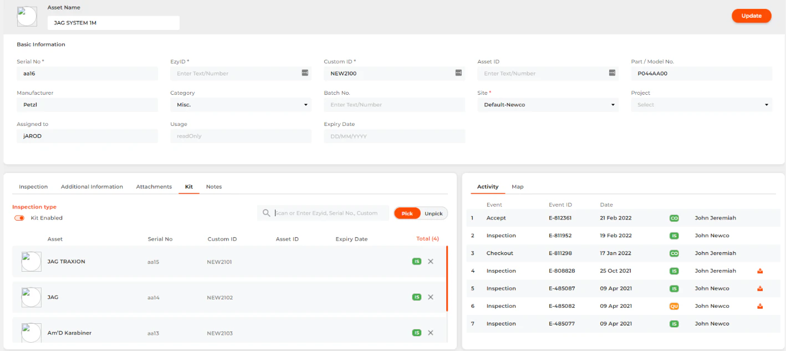The image size is (786, 351).
Task: Click the Total (4) column header
Action: pos(427,239)
